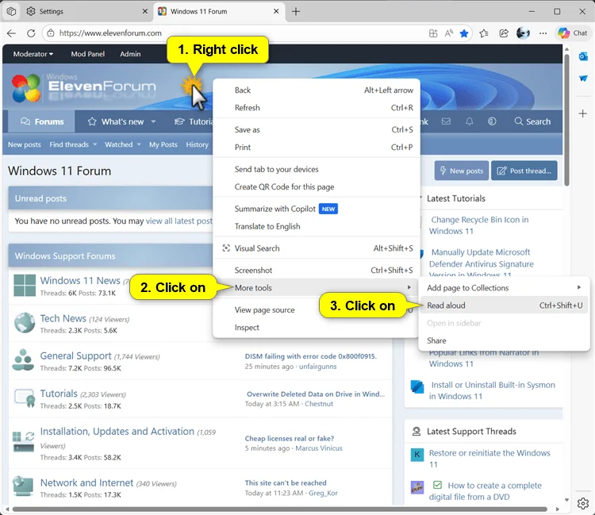Image resolution: width=595 pixels, height=515 pixels.
Task: Open the Settings and more ellipsis menu
Action: (543, 33)
